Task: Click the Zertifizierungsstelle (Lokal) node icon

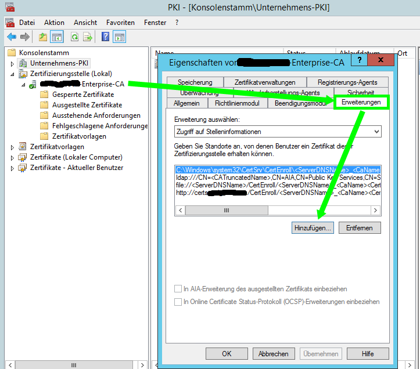Action: pos(23,74)
